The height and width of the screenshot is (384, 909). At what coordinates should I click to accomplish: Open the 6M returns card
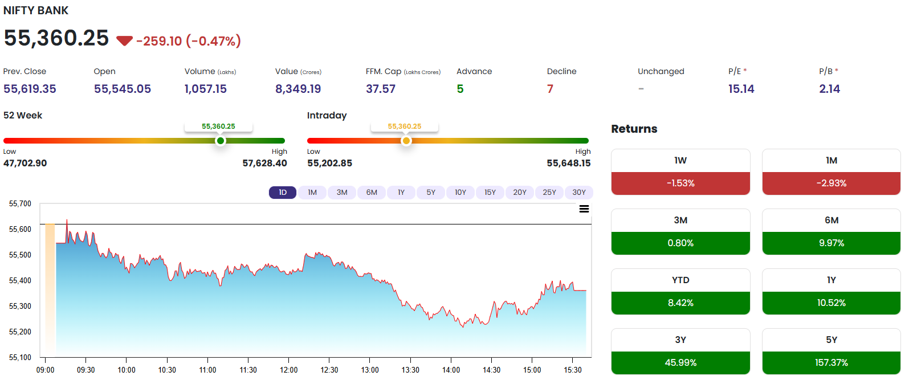(831, 232)
